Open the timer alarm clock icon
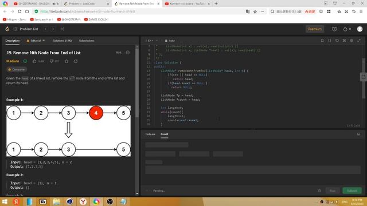This screenshot has width=367, height=206. click(x=334, y=29)
